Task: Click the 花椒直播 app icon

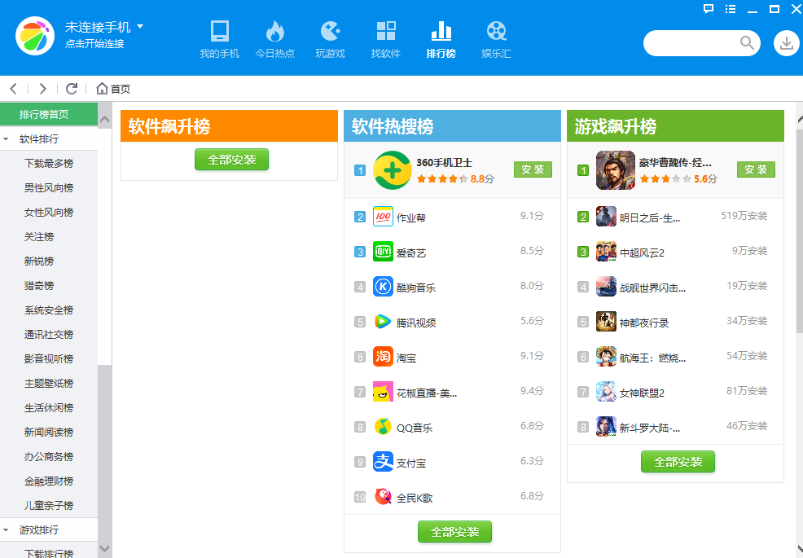Action: coord(383,392)
